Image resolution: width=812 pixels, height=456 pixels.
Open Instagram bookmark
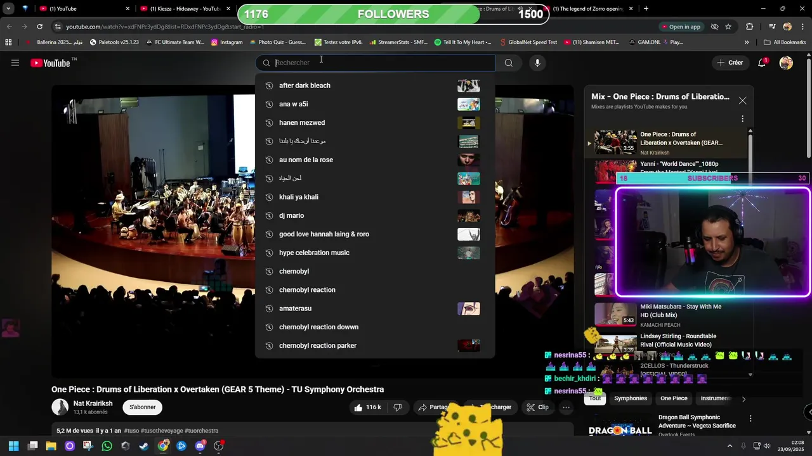(x=226, y=42)
